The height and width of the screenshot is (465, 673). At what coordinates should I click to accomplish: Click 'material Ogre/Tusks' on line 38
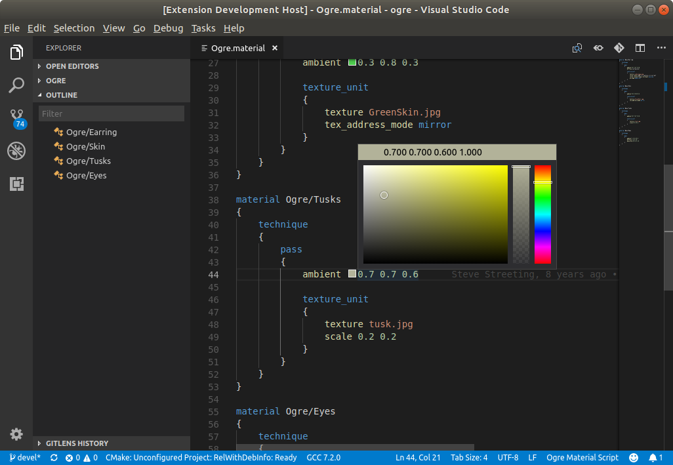click(x=289, y=199)
